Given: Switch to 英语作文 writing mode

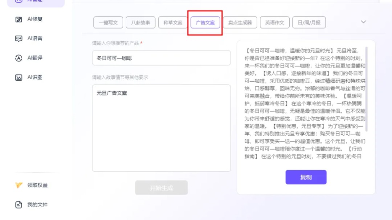Looking at the screenshot, I should 275,22.
